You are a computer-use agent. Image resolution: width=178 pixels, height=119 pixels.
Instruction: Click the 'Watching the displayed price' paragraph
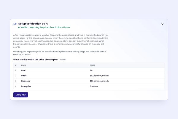pos(60,53)
